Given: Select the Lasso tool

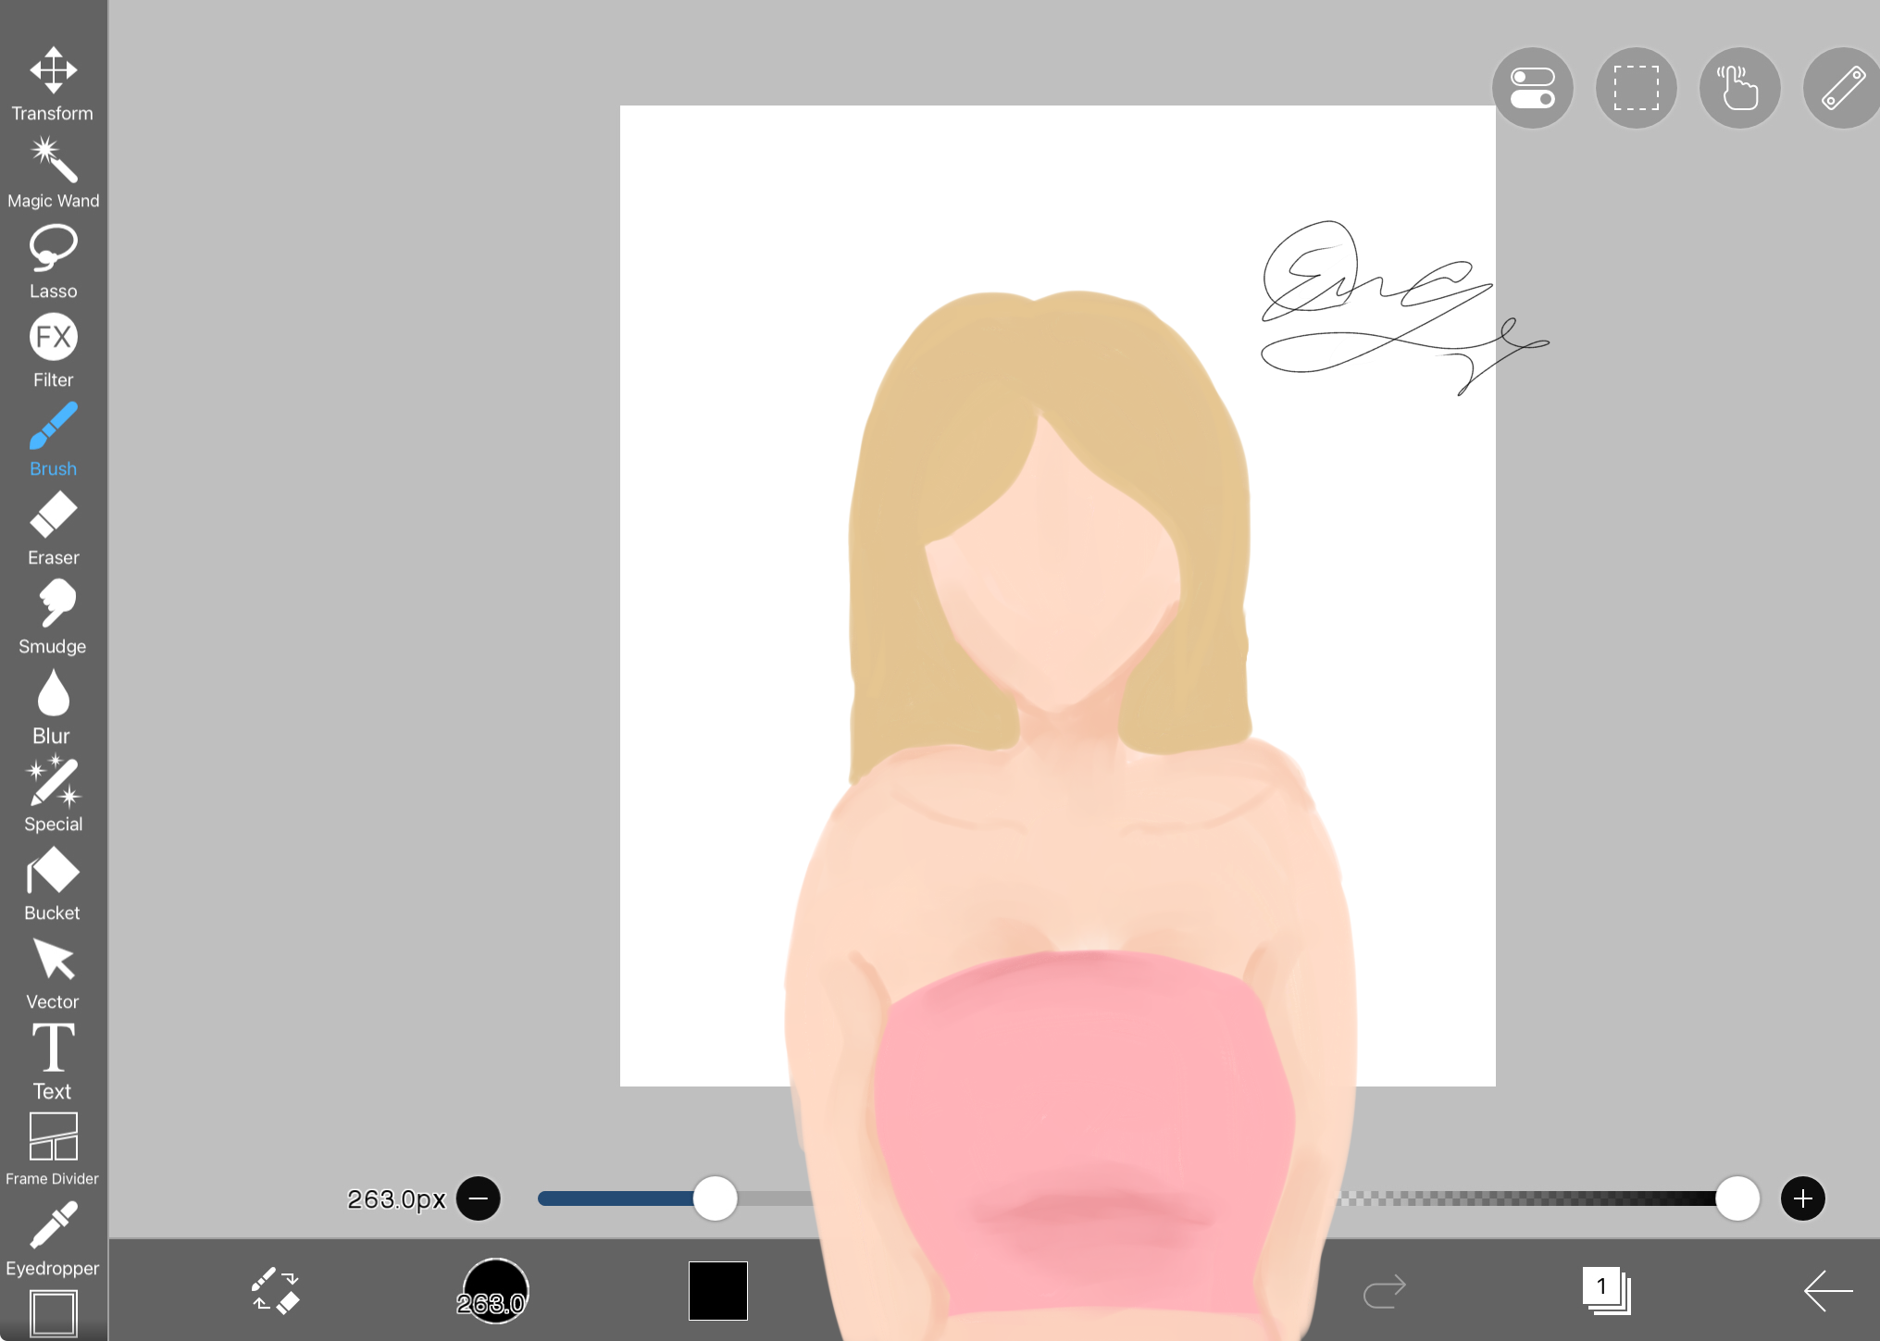Looking at the screenshot, I should coord(53,262).
